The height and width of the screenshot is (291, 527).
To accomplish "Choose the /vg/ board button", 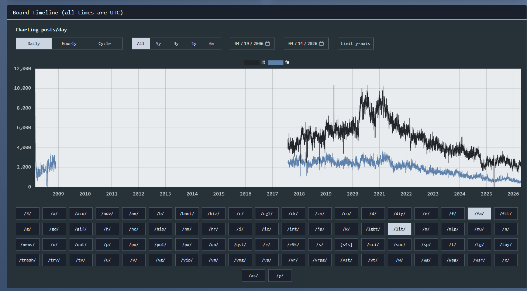I will click(161, 260).
